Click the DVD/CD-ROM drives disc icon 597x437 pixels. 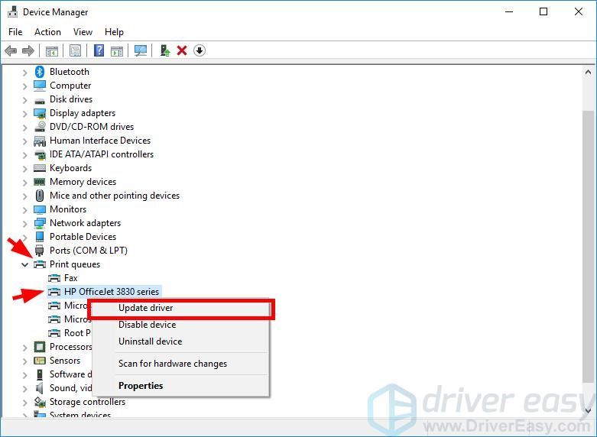[40, 126]
